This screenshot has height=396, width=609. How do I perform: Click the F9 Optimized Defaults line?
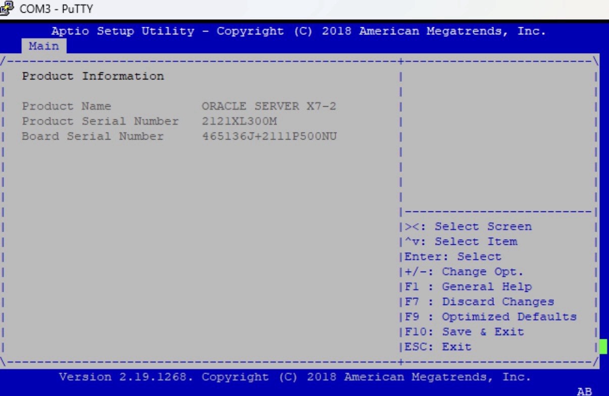click(491, 317)
